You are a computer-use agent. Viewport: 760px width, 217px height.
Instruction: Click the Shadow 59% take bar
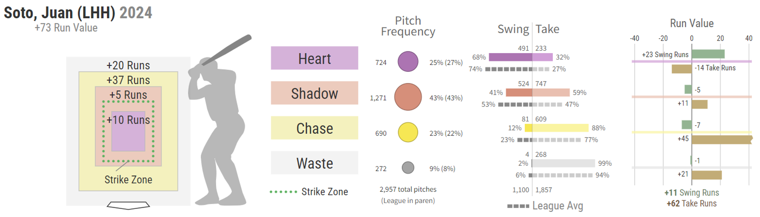click(551, 93)
